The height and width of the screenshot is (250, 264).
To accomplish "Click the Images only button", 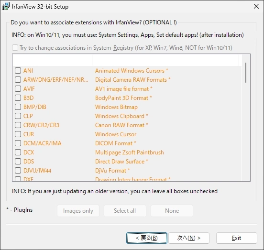I will pyautogui.click(x=78, y=211).
